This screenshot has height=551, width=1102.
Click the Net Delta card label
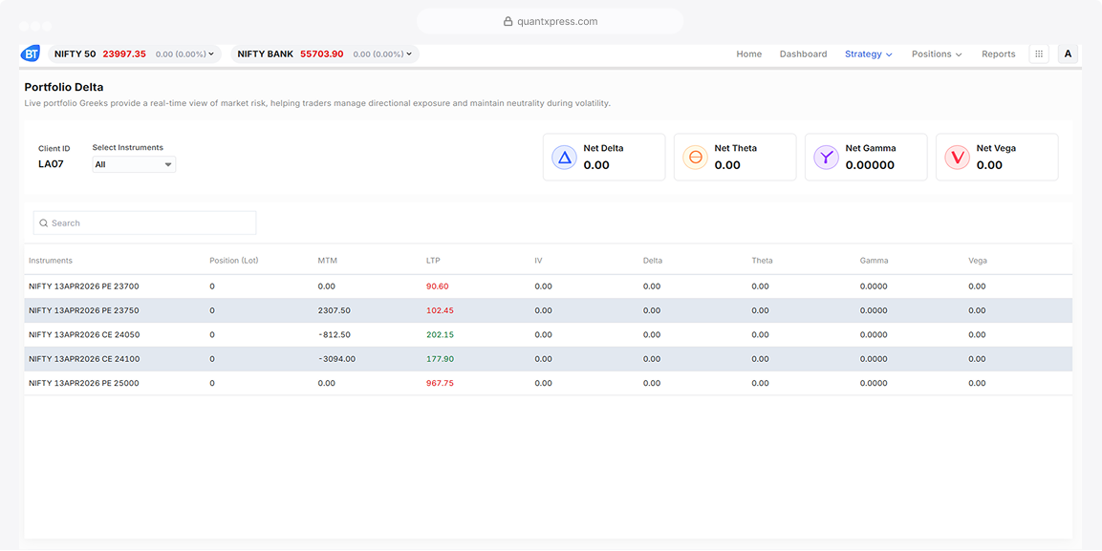(603, 148)
